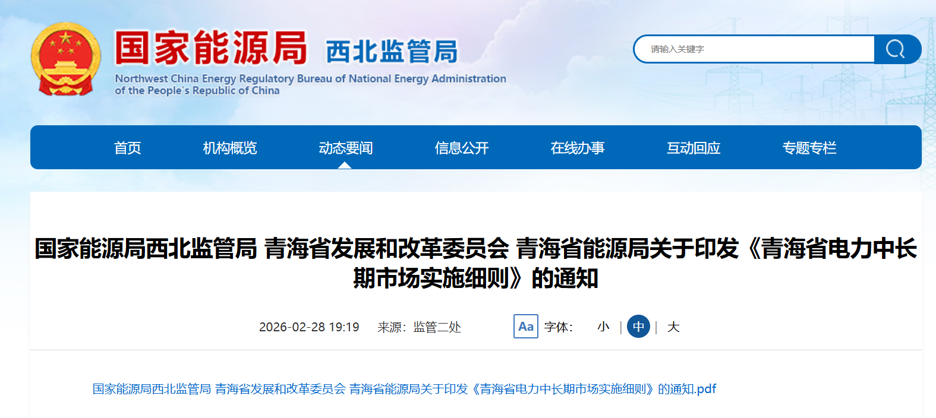Open the 互动回应 menu item
Image resolution: width=936 pixels, height=418 pixels.
[693, 148]
